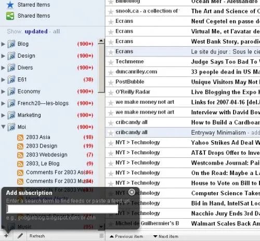The height and width of the screenshot is (241, 260).
Task: Go to Previous item
Action: 126,236
